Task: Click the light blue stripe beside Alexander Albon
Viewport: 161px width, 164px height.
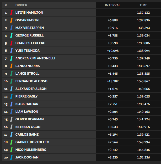Action: tap(12, 89)
